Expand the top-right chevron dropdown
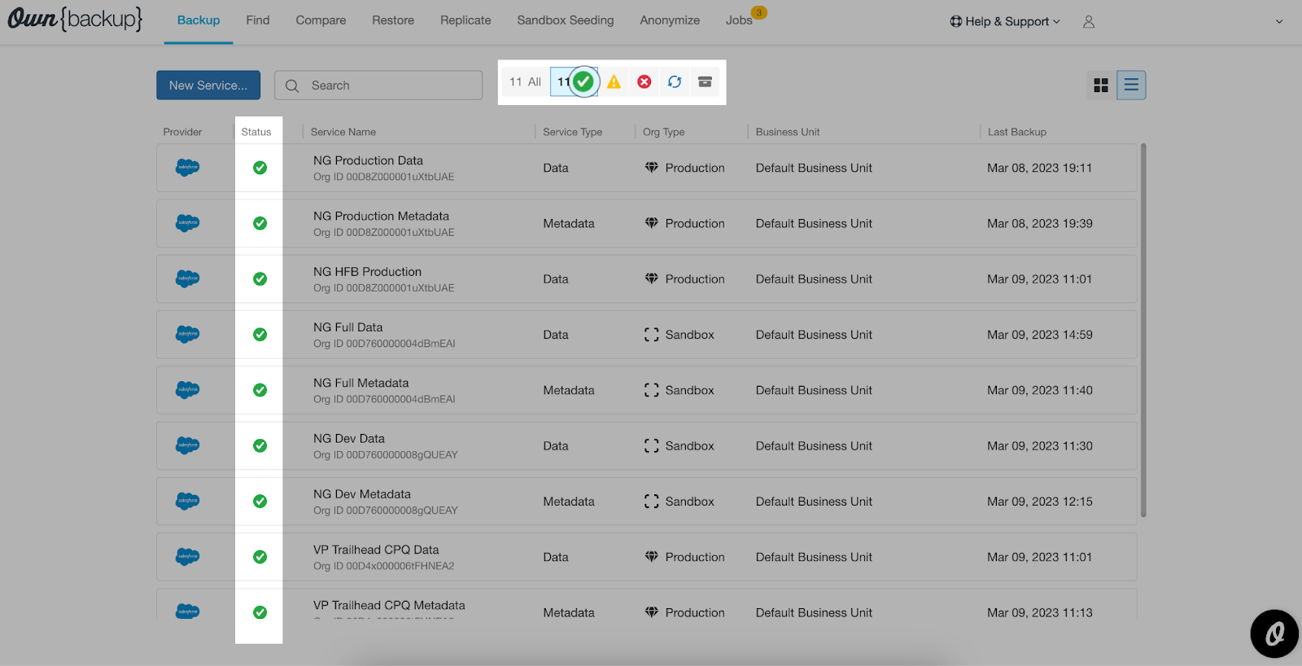The image size is (1302, 666). click(x=1279, y=22)
